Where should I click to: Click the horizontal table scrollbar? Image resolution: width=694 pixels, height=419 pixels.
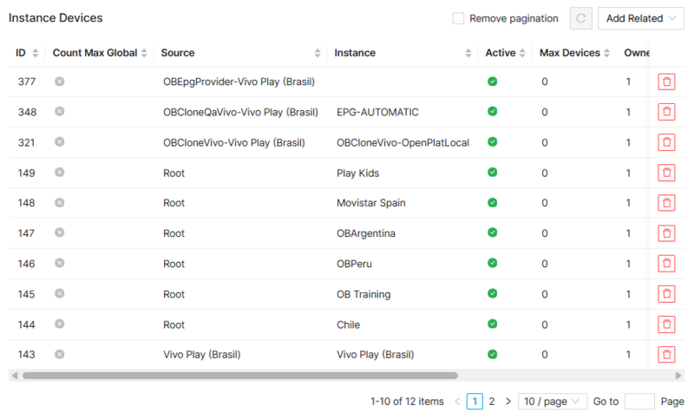[239, 376]
